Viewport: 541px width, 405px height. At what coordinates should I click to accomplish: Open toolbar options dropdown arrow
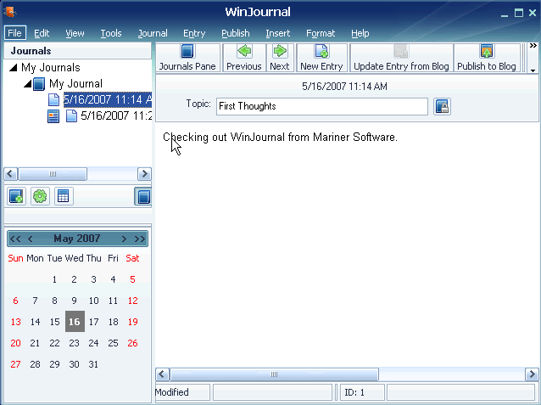pos(533,70)
